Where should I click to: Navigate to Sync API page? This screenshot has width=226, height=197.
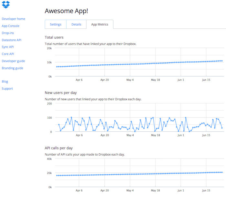7,47
